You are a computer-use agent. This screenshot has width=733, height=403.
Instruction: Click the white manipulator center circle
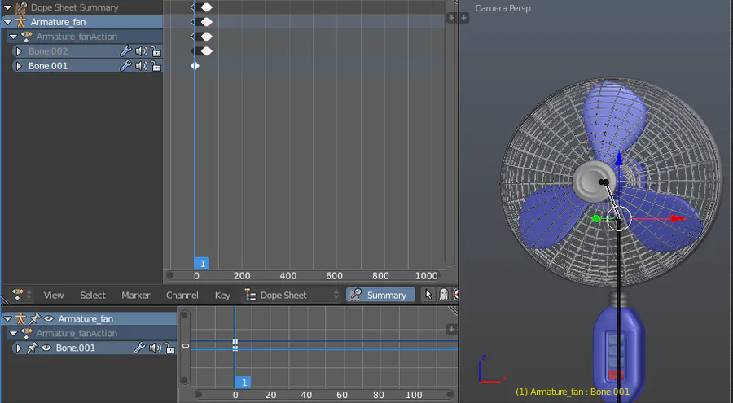[619, 218]
